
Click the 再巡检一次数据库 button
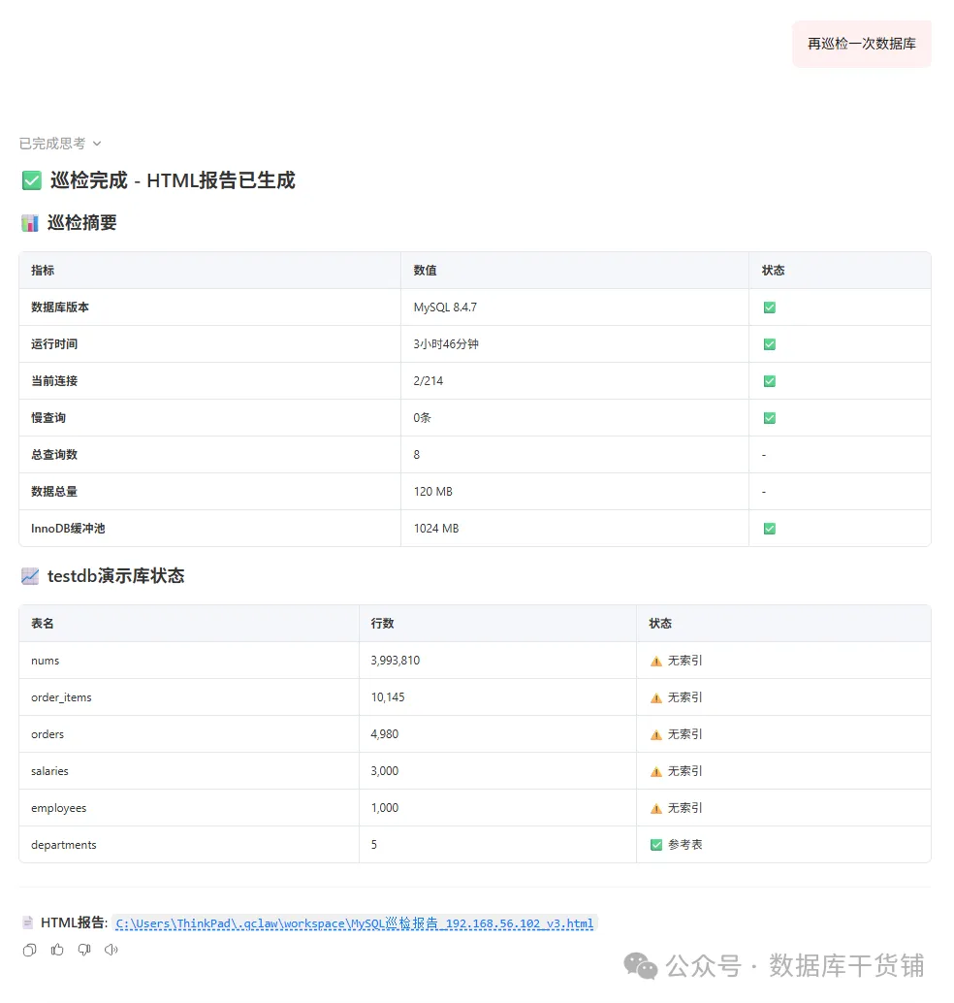(x=861, y=44)
